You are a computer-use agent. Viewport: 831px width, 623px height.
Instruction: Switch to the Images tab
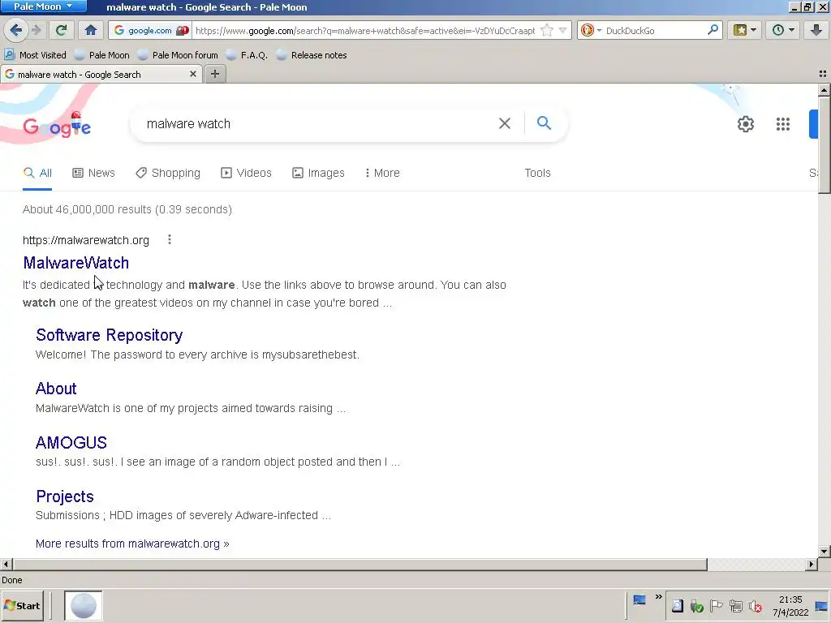(x=318, y=173)
